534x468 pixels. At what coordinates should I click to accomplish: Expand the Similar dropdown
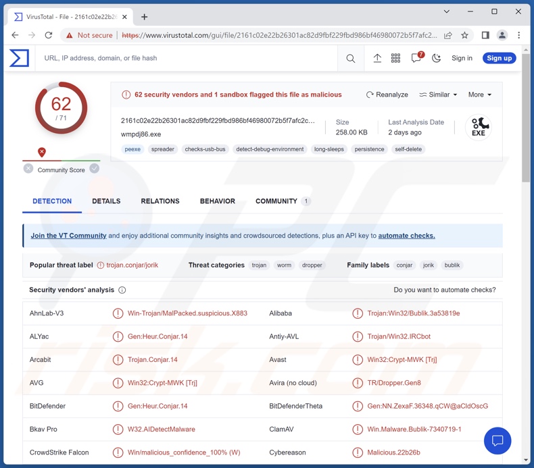tap(438, 95)
